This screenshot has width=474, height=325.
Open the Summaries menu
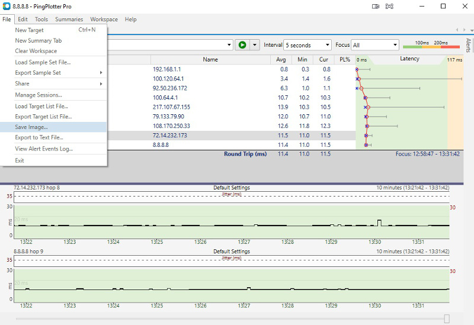point(69,20)
